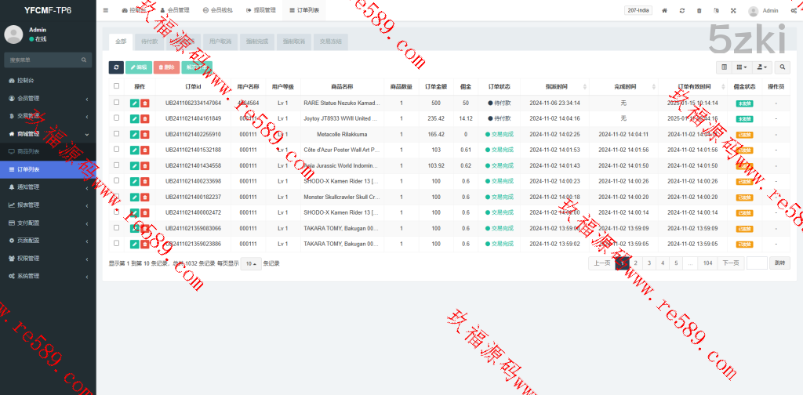Screen dimensions: 803x395
Task: Toggle fullscreen with the expand icon in the top bar
Action: (x=733, y=11)
